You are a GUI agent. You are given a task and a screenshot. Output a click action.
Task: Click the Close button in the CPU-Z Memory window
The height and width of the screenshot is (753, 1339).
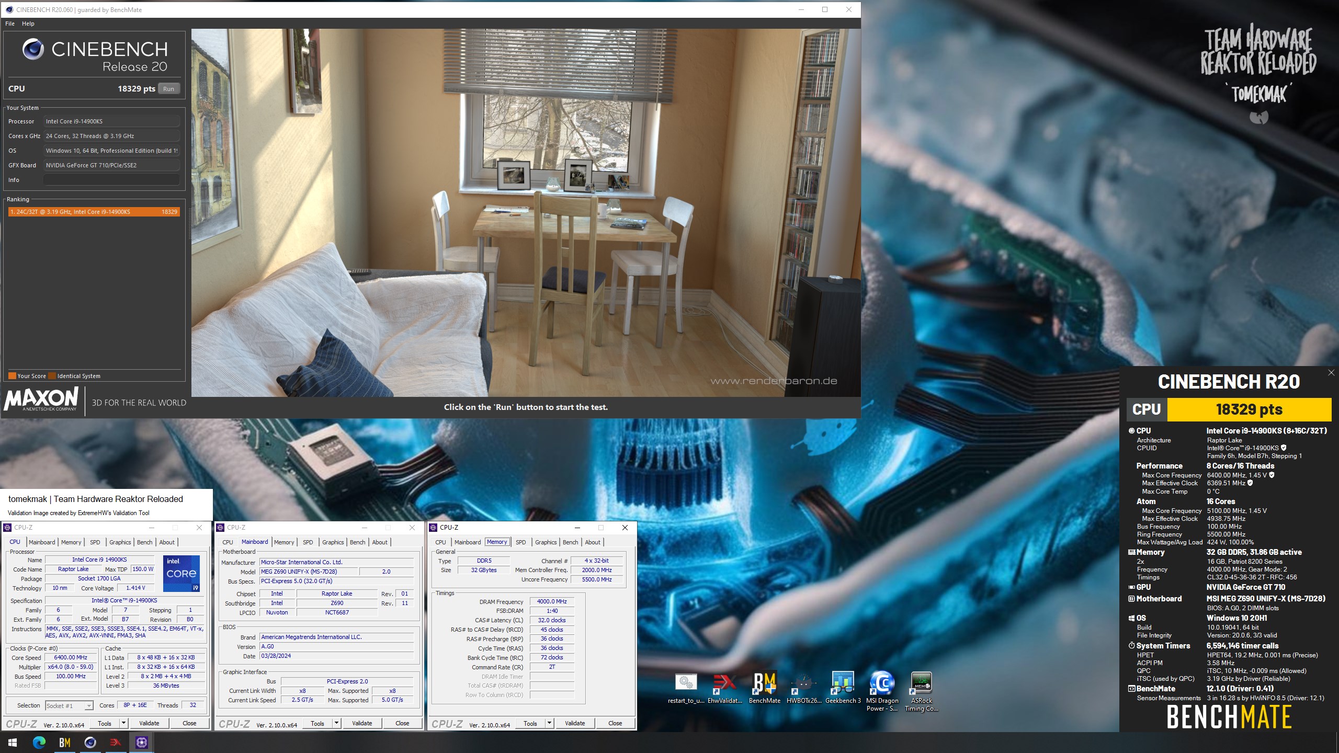pos(615,723)
